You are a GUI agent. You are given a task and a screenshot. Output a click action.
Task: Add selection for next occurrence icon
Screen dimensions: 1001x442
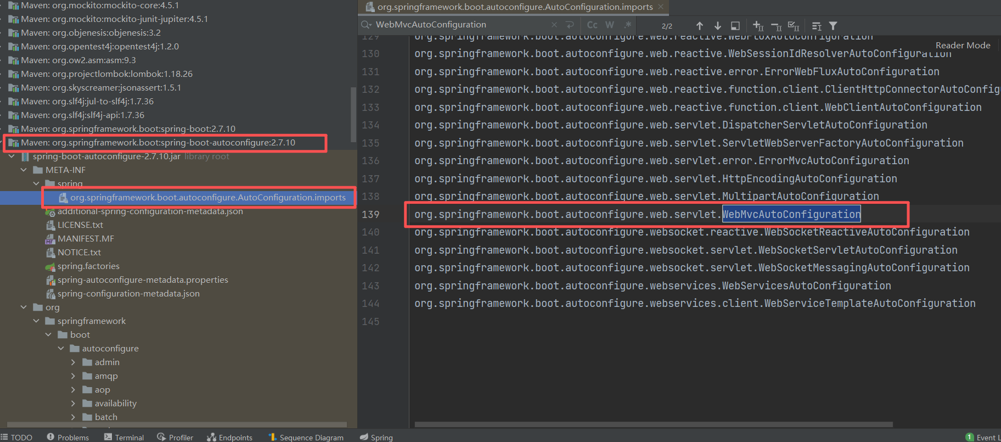(x=758, y=26)
